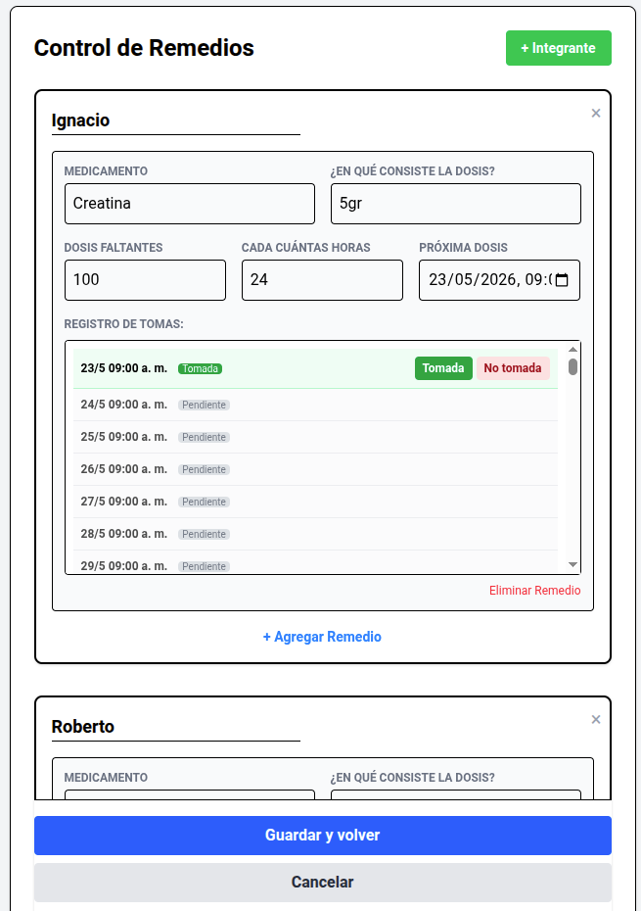The image size is (641, 911).
Task: Click the scroll up arrow in Registro de Tomas
Action: pos(573,349)
